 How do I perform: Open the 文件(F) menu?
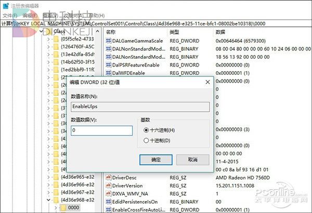click(10, 16)
